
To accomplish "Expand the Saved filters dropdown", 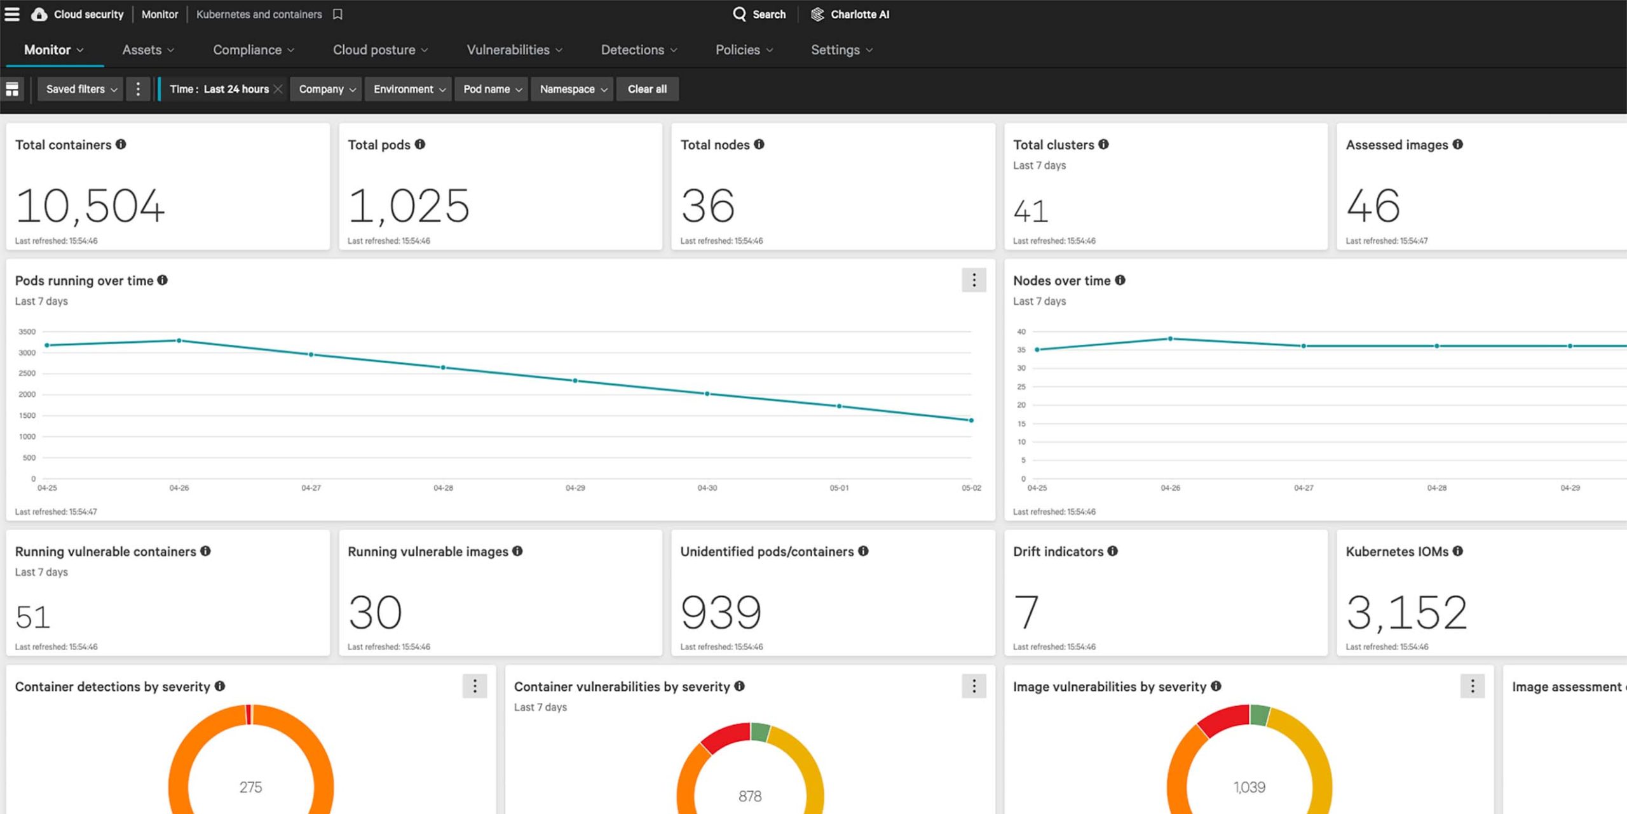I will click(81, 89).
